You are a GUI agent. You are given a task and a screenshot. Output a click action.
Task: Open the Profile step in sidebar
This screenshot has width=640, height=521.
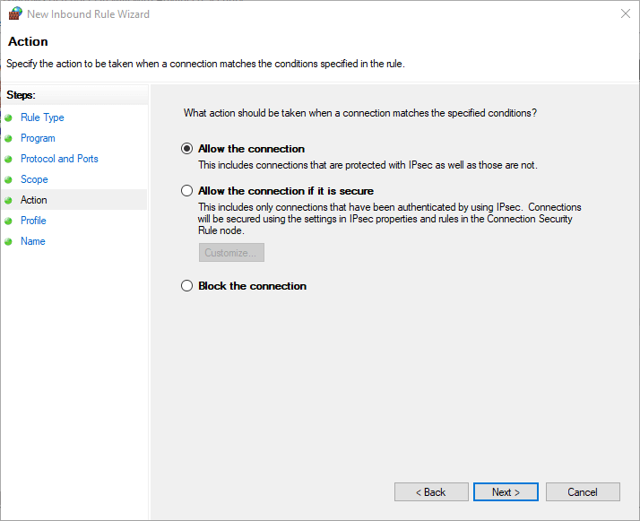click(33, 221)
